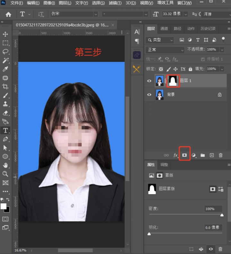Select the Zoom magnifier tool

pos(5,174)
